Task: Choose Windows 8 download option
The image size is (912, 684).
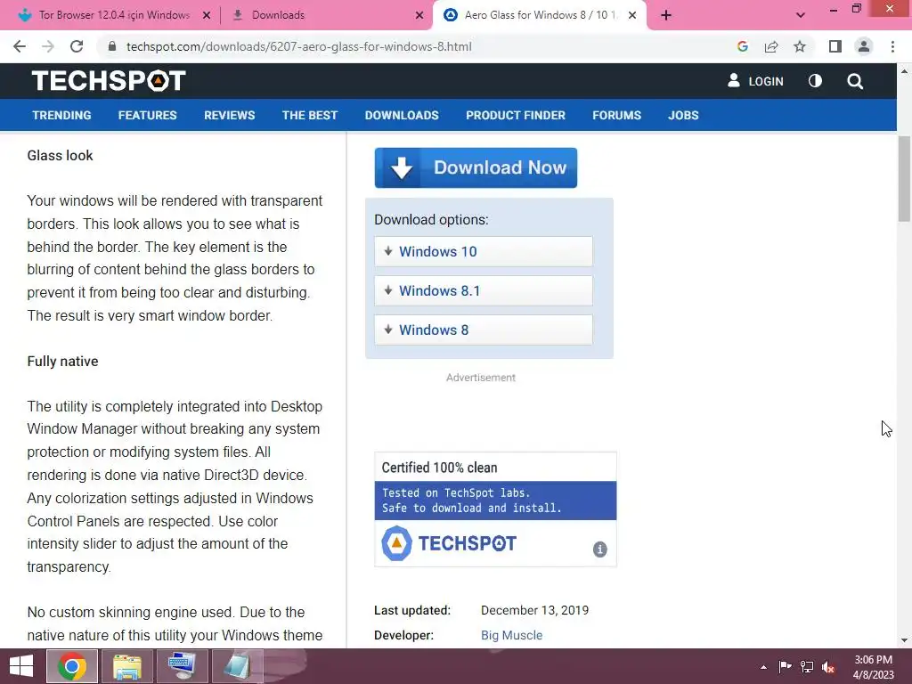Action: [484, 330]
